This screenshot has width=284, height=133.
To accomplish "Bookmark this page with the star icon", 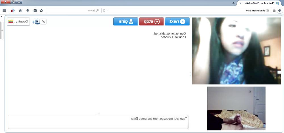I will pyautogui.click(x=41, y=11).
